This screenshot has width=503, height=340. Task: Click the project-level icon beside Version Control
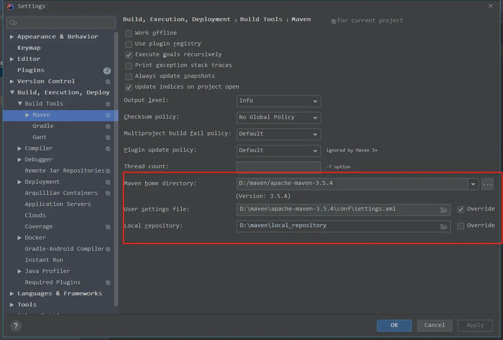click(108, 82)
